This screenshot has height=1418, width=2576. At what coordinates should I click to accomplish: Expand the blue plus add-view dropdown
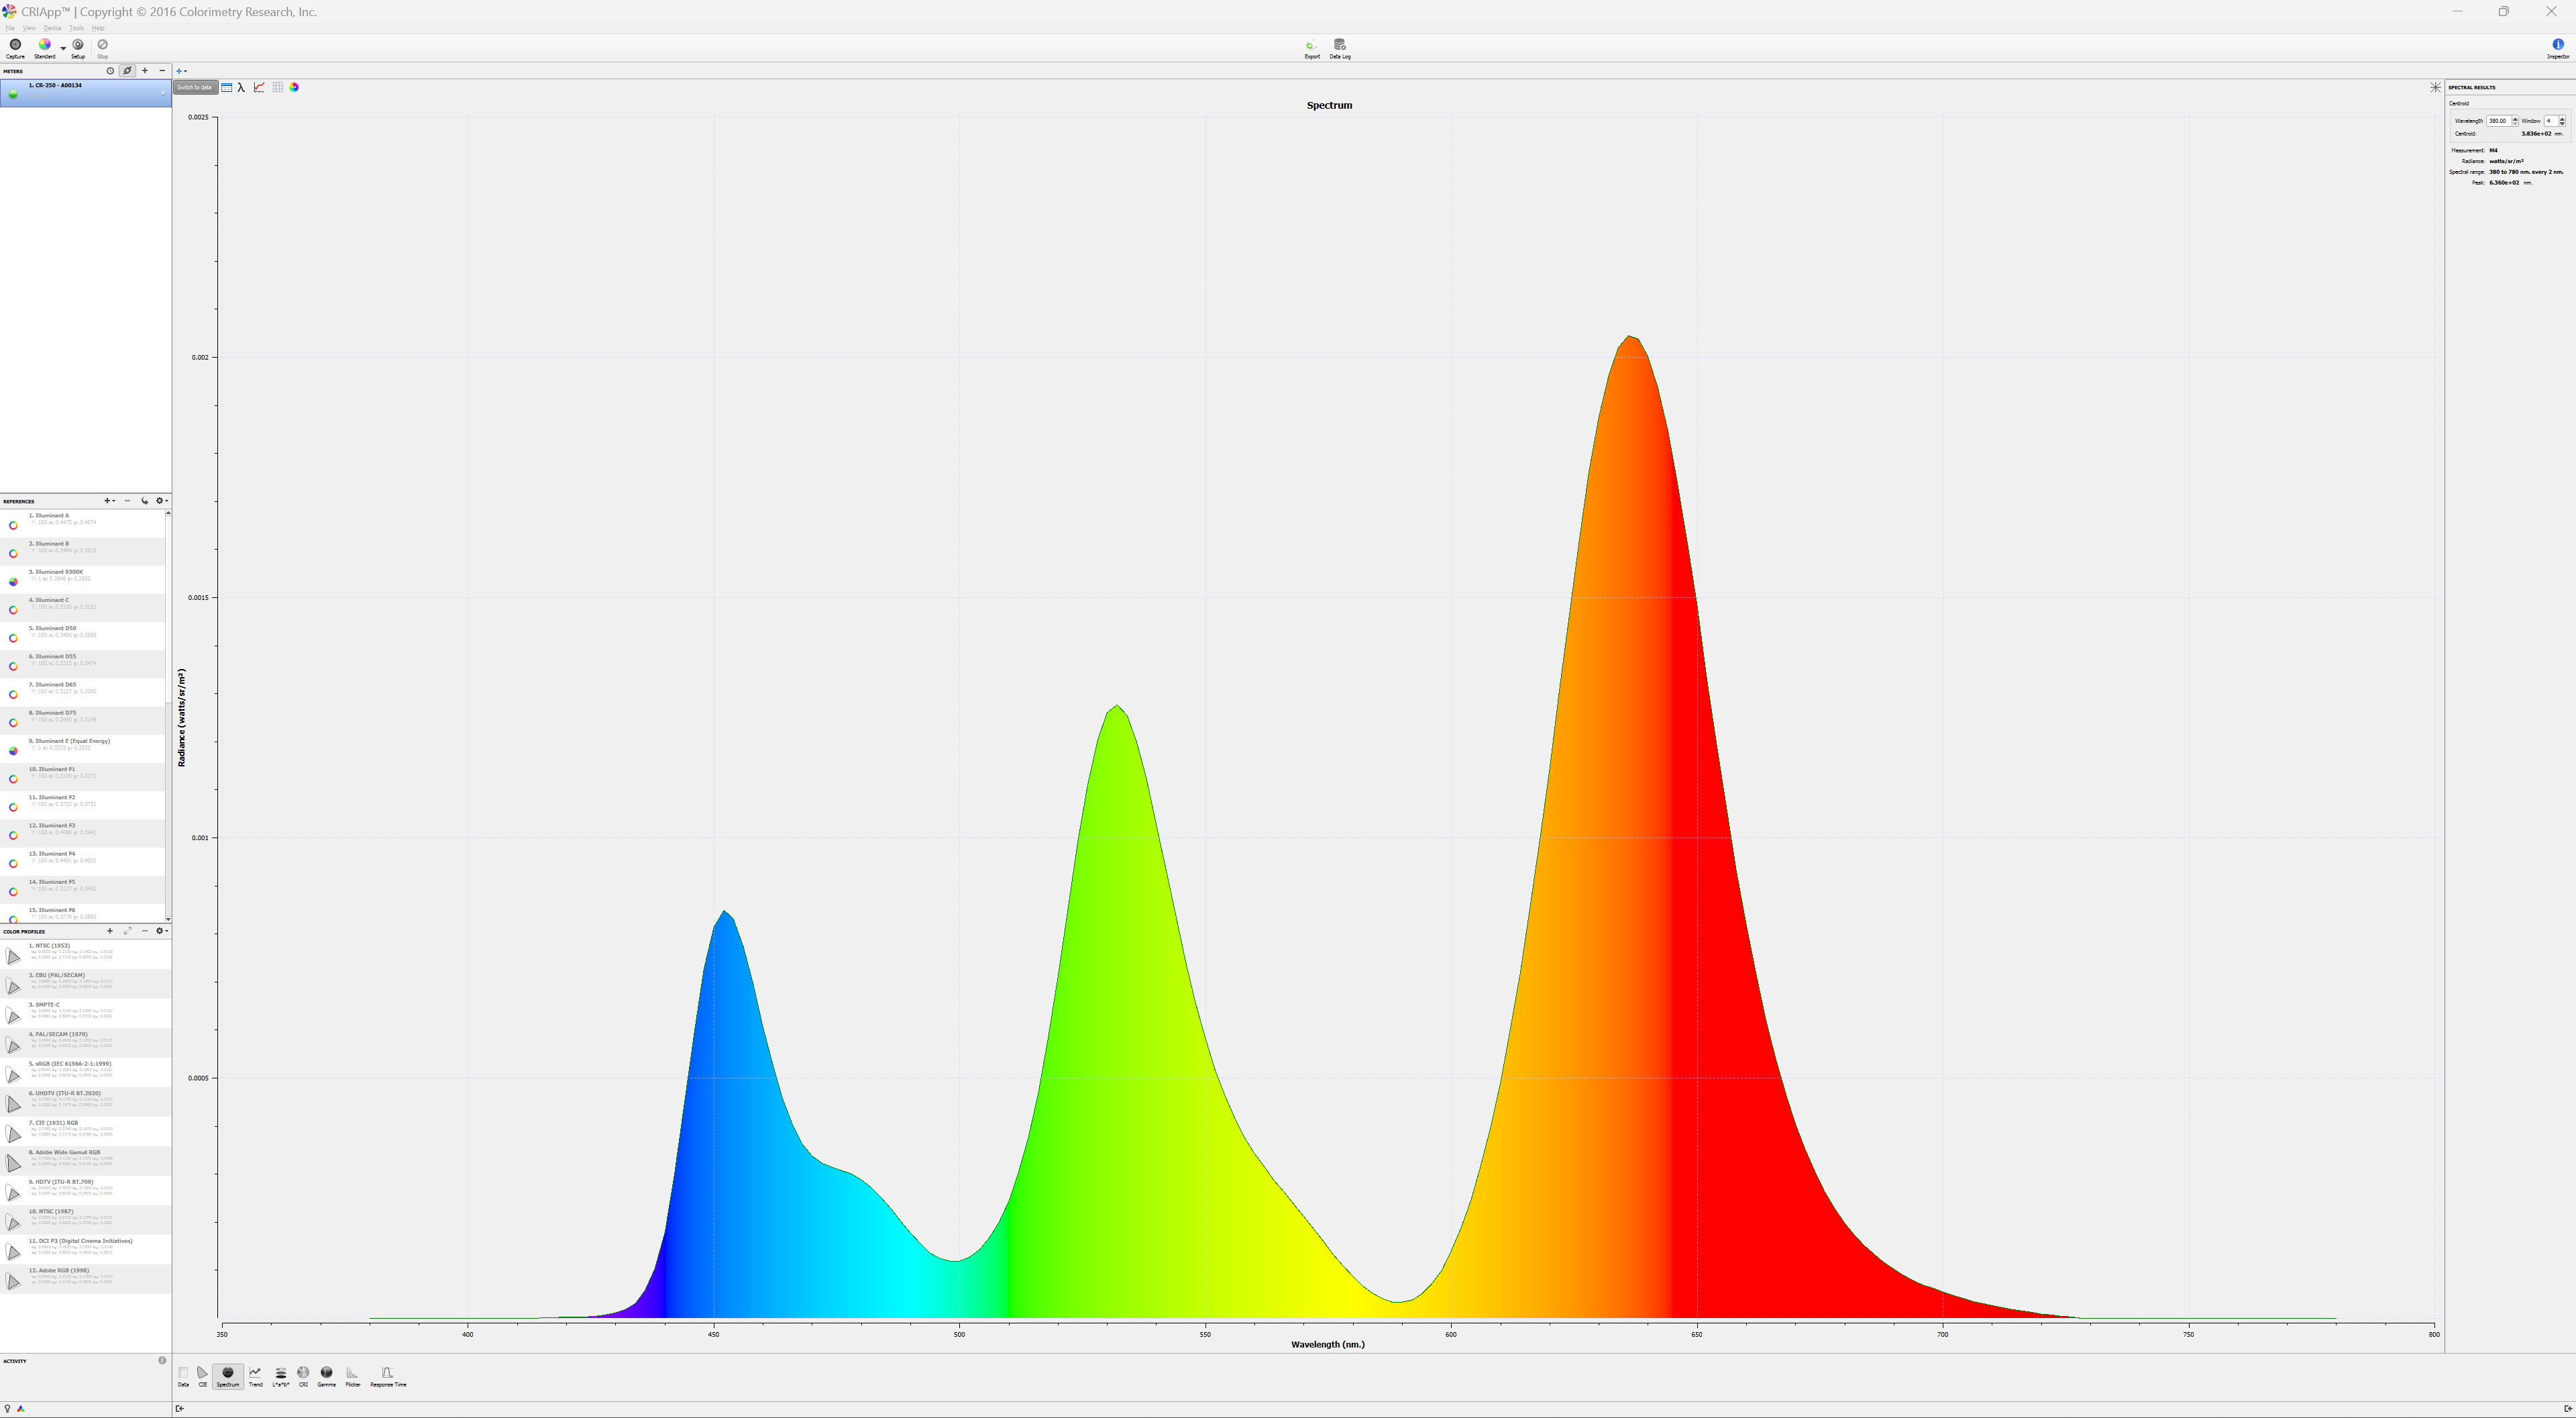[x=182, y=71]
